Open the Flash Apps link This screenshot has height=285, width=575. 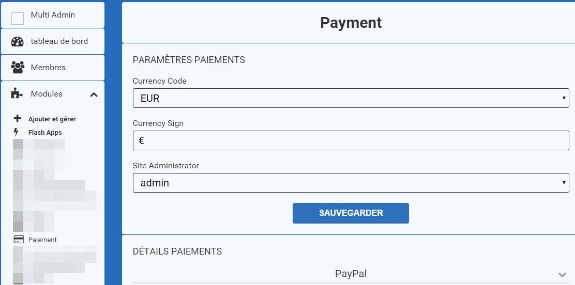[45, 133]
